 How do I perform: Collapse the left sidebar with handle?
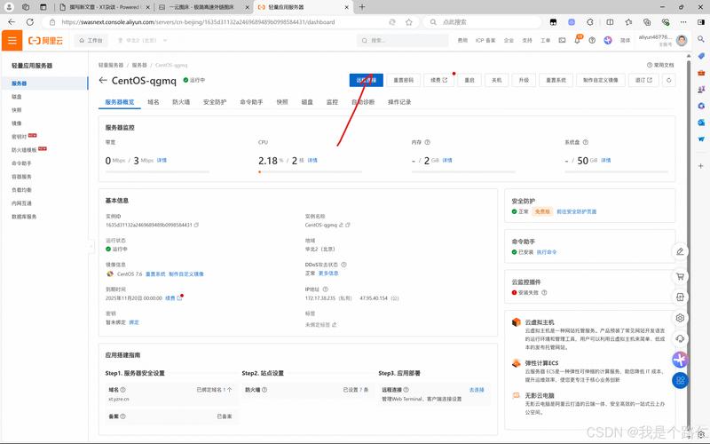(91, 246)
